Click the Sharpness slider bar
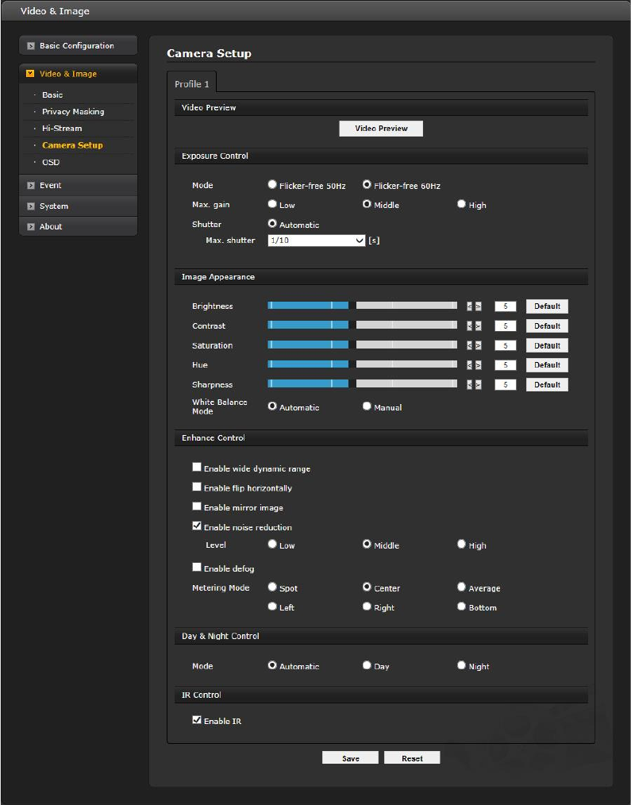Screen dimensions: 631x805 click(x=362, y=383)
